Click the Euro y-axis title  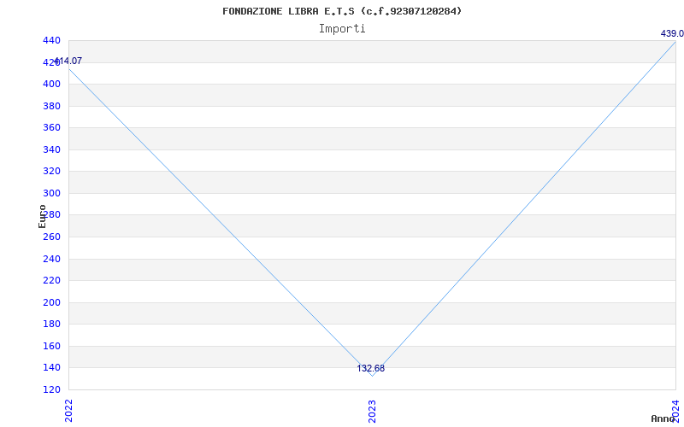[42, 216]
